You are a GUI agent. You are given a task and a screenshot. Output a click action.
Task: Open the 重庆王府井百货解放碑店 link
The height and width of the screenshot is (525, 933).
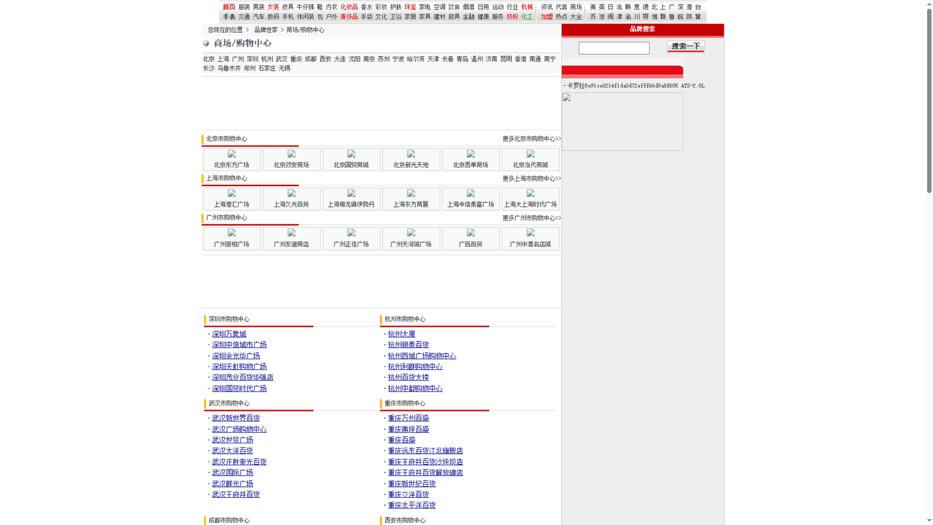(426, 472)
